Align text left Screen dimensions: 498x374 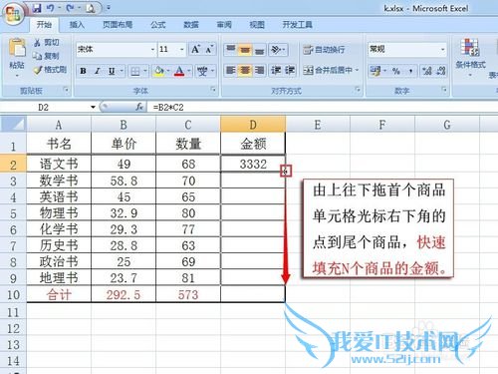(x=231, y=70)
